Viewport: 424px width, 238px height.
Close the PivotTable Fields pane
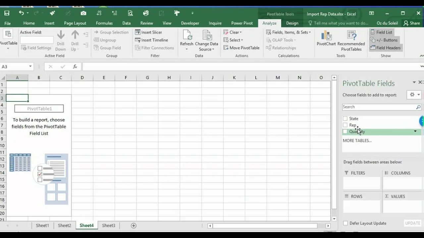(420, 82)
